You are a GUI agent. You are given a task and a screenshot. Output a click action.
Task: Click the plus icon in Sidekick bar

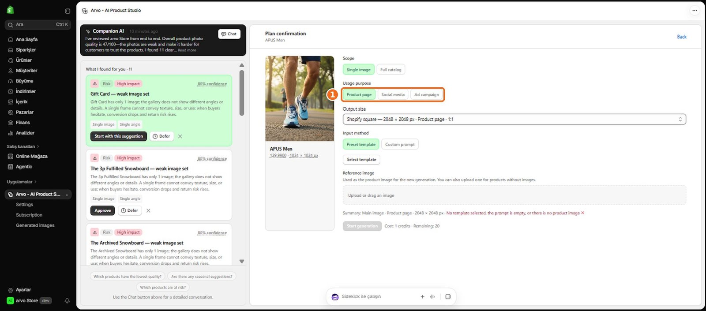[x=422, y=297]
